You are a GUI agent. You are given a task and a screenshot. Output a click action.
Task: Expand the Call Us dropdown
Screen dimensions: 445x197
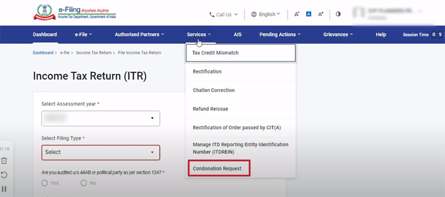click(x=224, y=14)
